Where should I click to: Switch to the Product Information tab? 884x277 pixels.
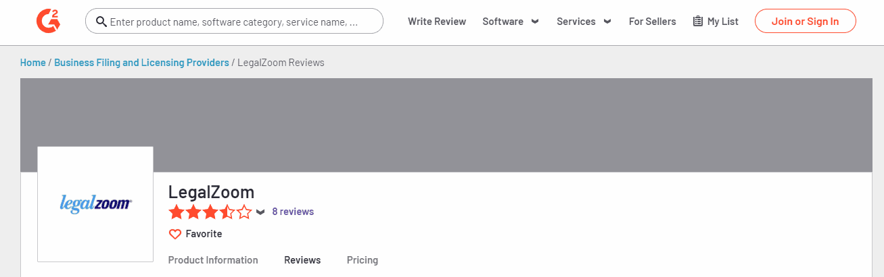(x=213, y=260)
